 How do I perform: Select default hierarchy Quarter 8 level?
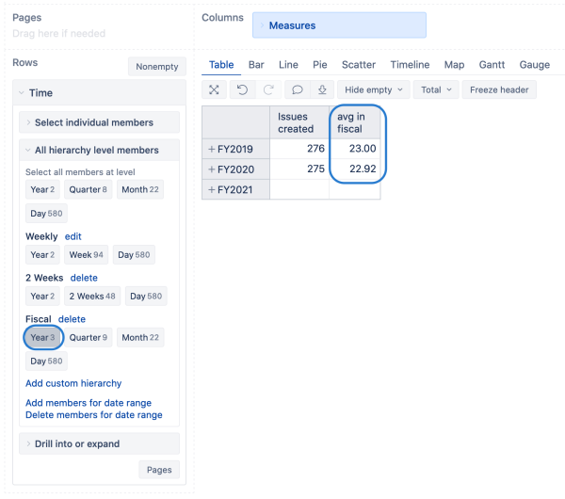(x=88, y=189)
